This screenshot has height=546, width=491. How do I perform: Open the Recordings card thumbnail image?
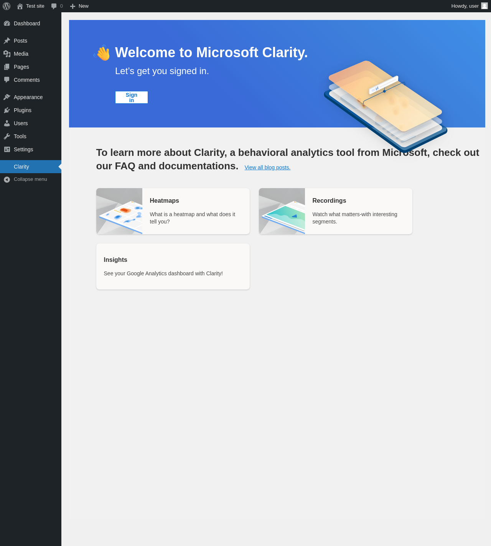(282, 211)
